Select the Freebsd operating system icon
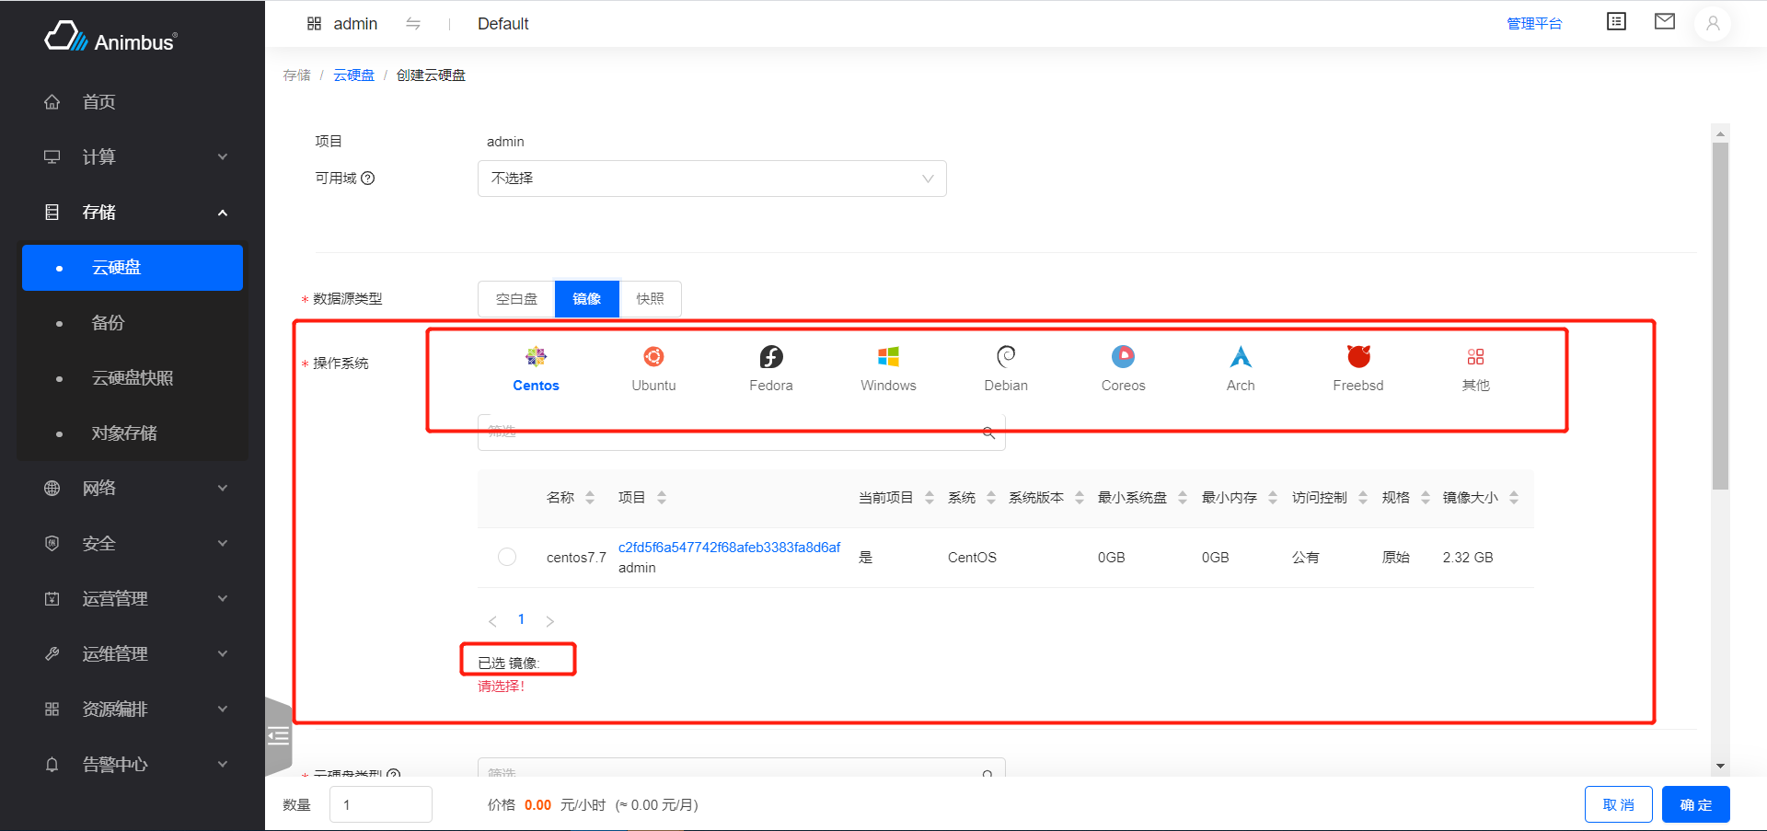The width and height of the screenshot is (1767, 831). click(1357, 366)
